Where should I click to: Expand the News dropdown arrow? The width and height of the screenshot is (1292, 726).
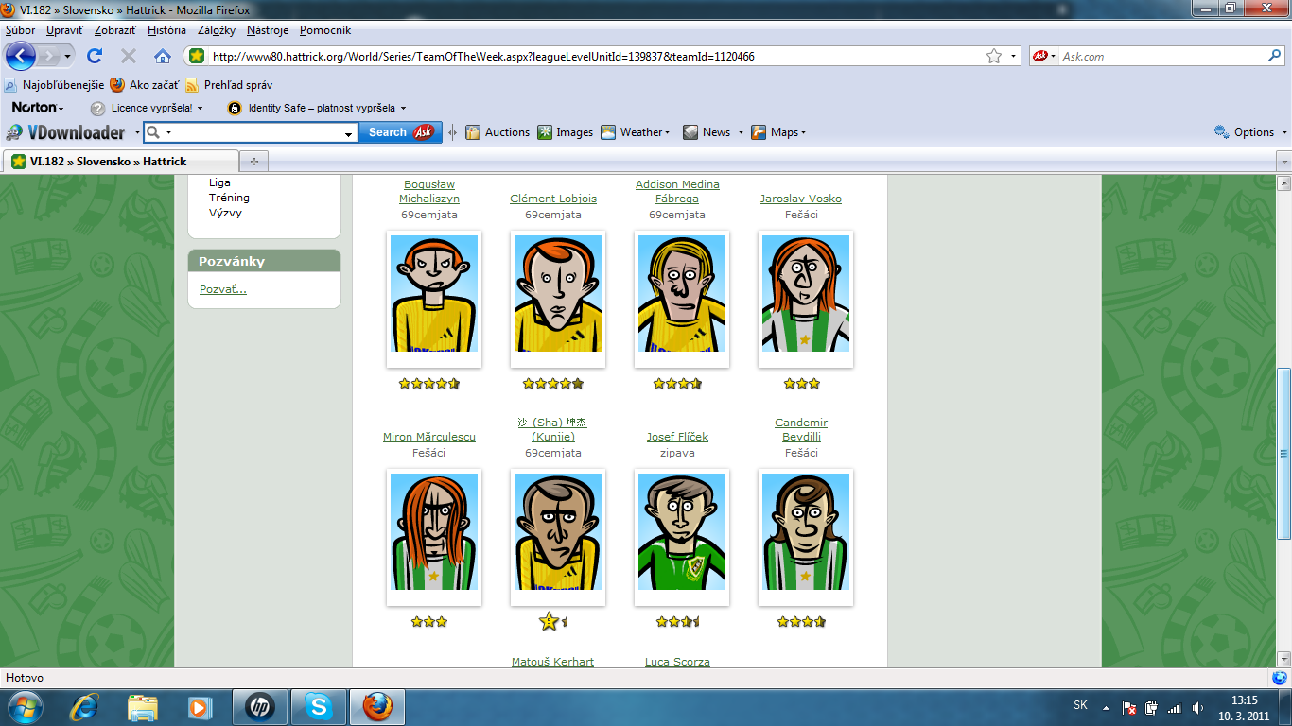click(741, 132)
